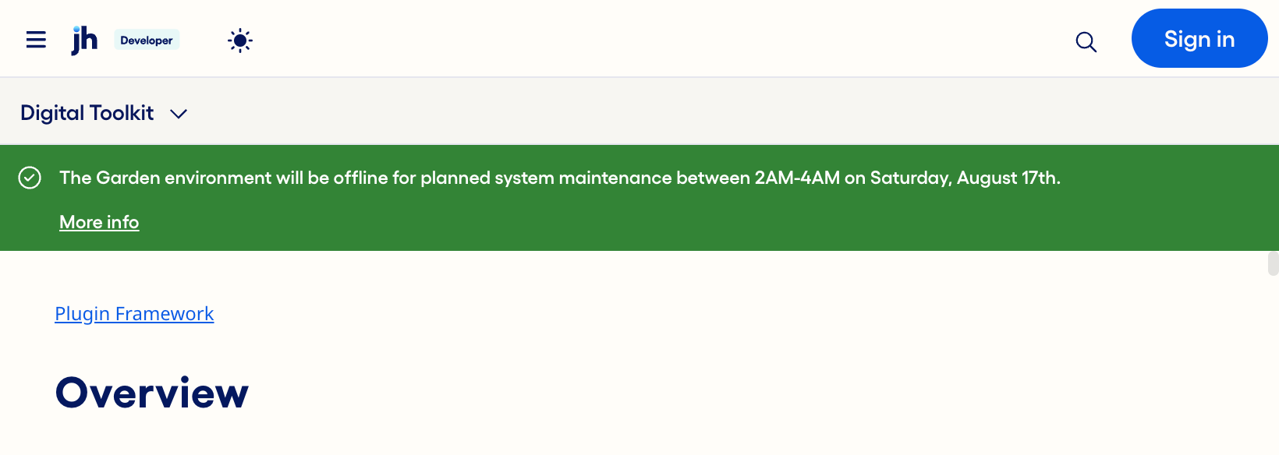Image resolution: width=1279 pixels, height=455 pixels.
Task: Click the jh logo
Action: click(x=84, y=40)
